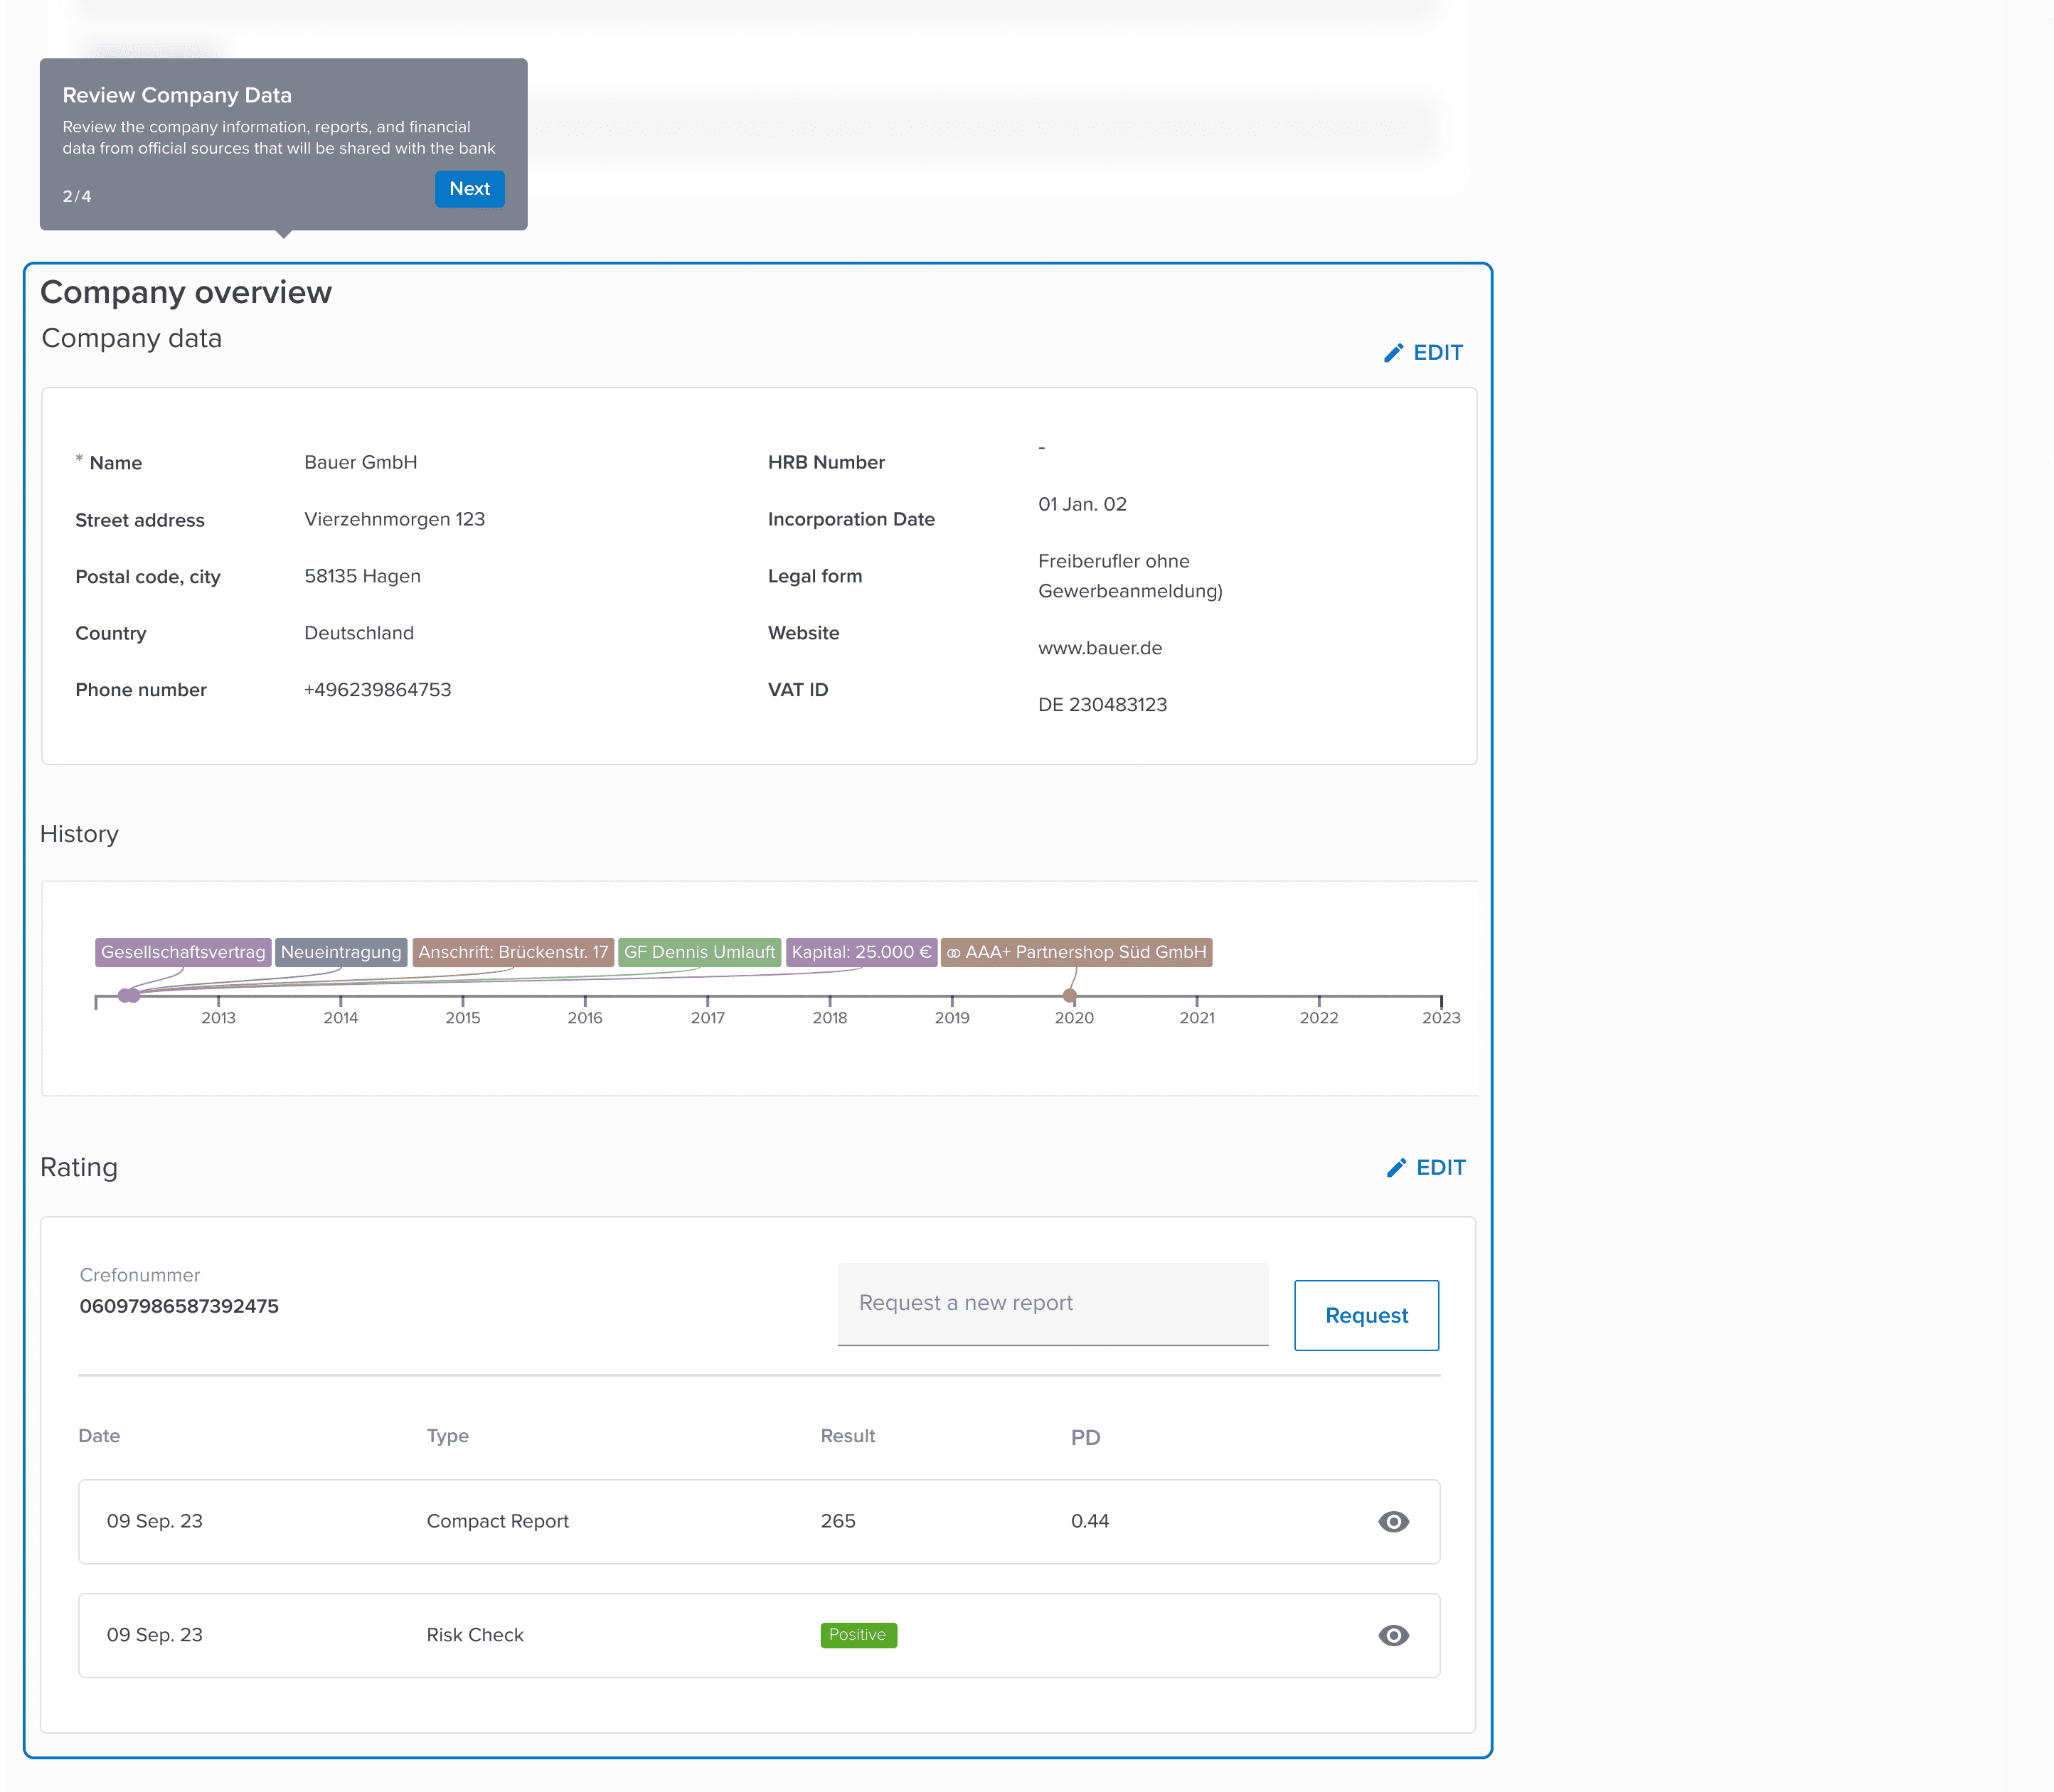Select the Neueintragung history tag

coord(341,952)
